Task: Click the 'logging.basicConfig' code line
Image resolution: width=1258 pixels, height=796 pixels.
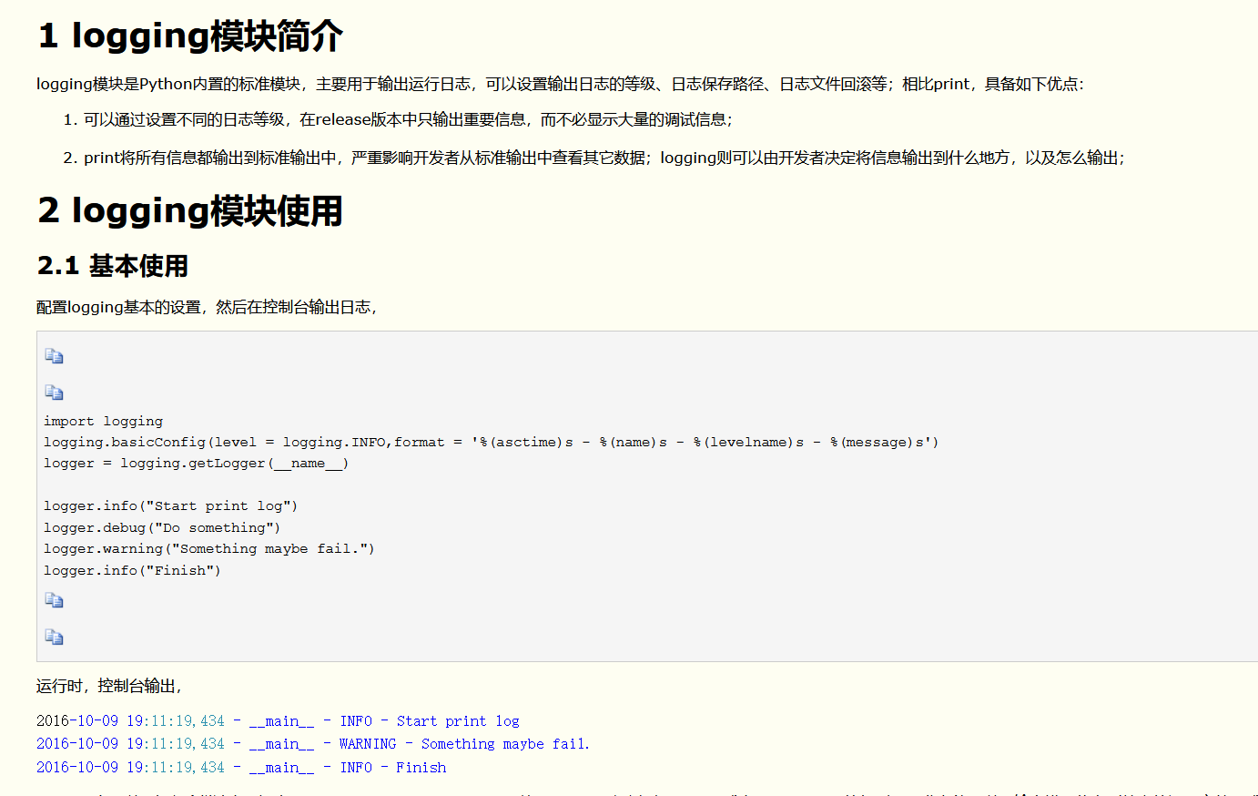Action: tap(491, 442)
